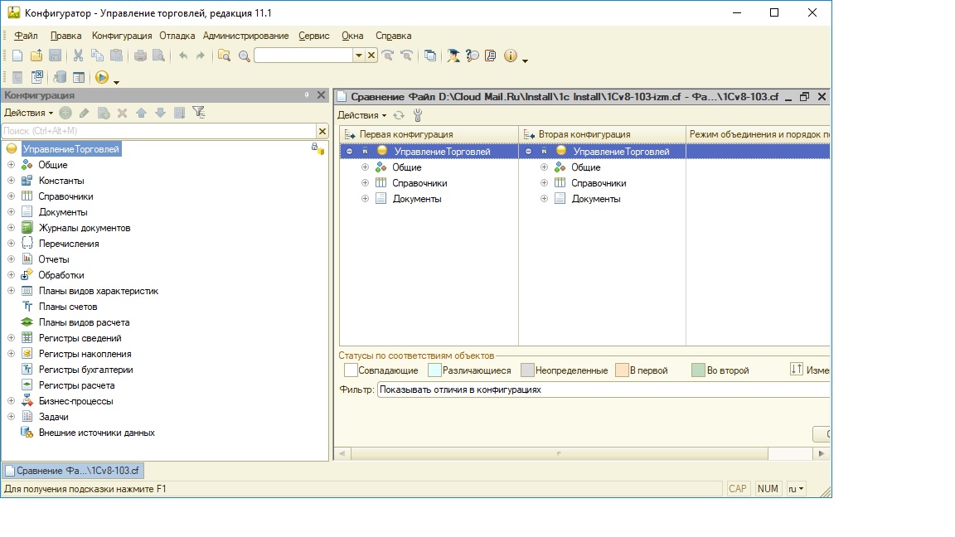Open Действия dropdown in the Конфигурация panel
This screenshot has height=537, width=955.
click(x=28, y=113)
